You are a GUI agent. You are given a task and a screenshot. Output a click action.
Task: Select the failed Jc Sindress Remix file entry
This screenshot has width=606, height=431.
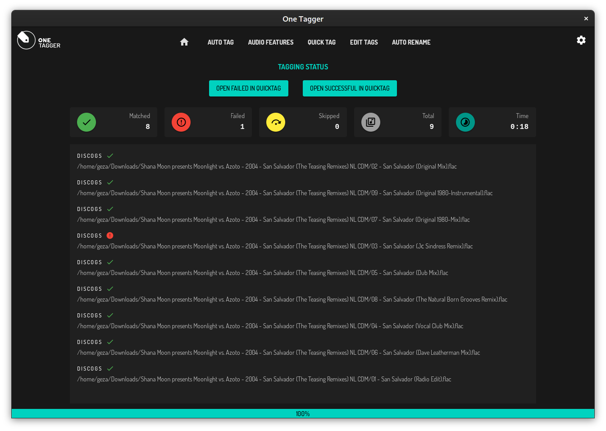[275, 246]
